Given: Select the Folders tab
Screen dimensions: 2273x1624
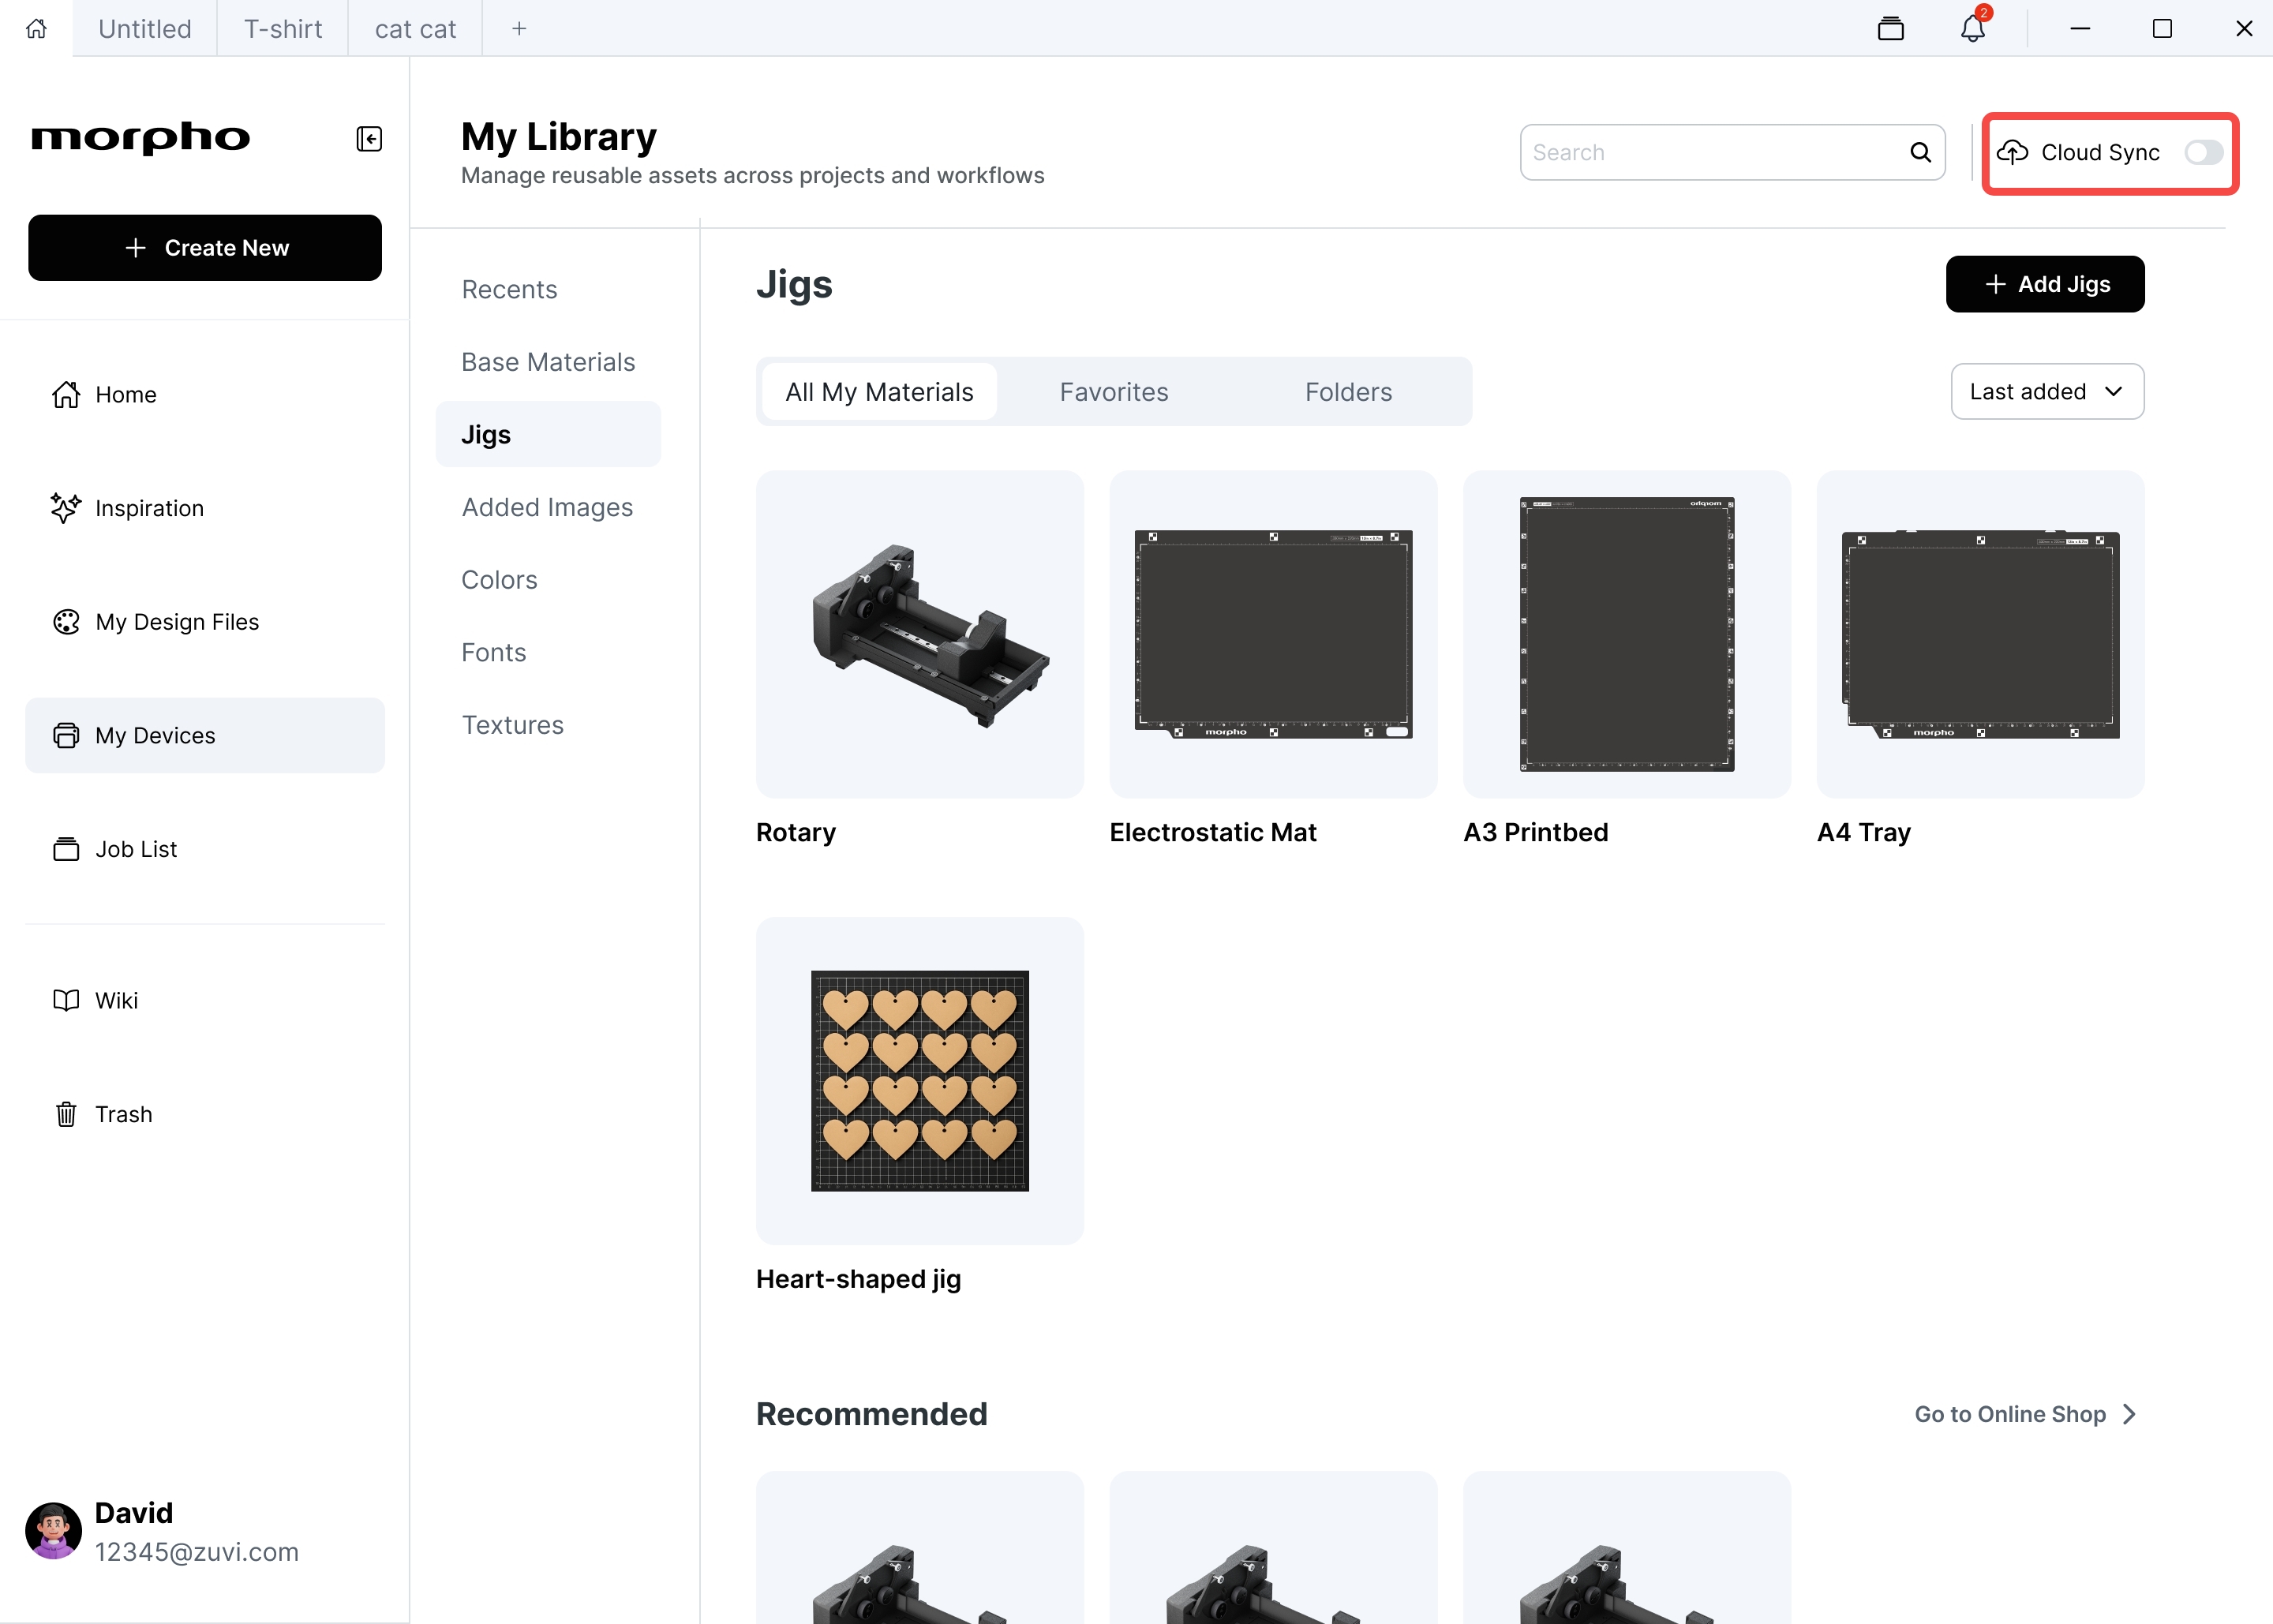Looking at the screenshot, I should [1348, 391].
